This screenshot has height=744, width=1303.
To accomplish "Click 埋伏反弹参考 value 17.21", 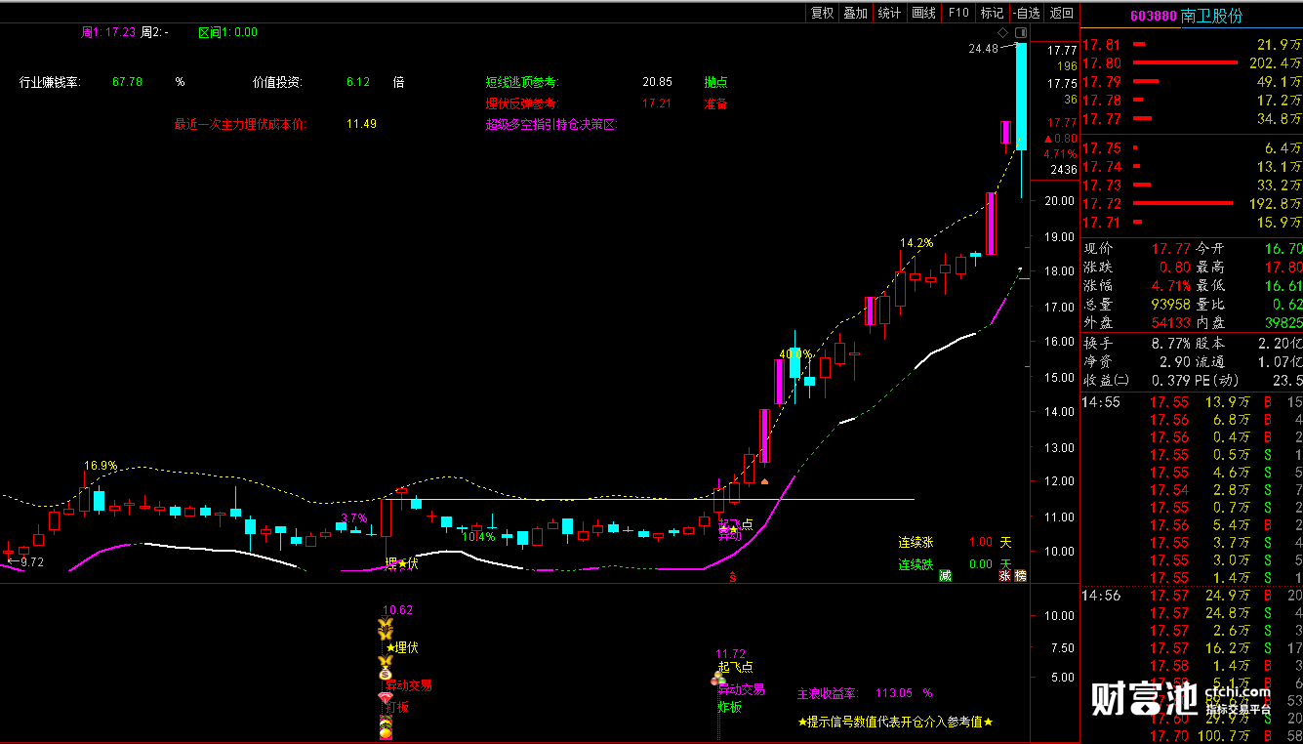I will pyautogui.click(x=657, y=103).
